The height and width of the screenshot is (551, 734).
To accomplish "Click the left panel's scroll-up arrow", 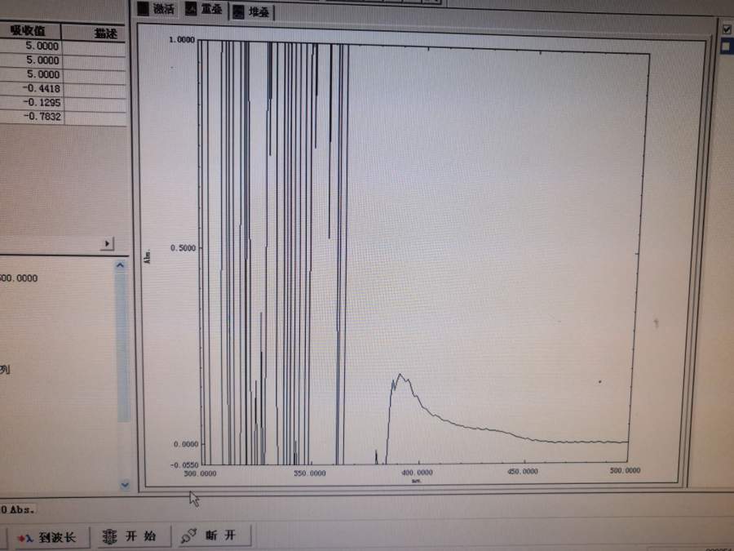I will 122,266.
